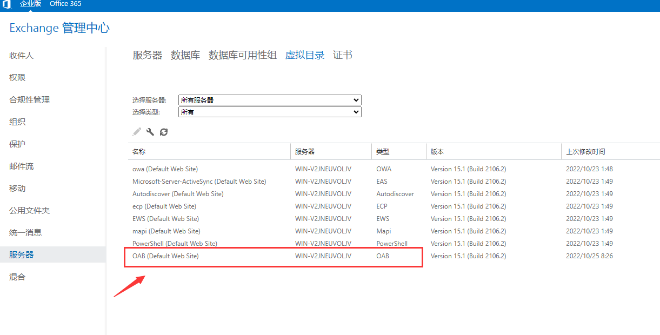Sort by the 上次修改时间 column header

pos(611,152)
